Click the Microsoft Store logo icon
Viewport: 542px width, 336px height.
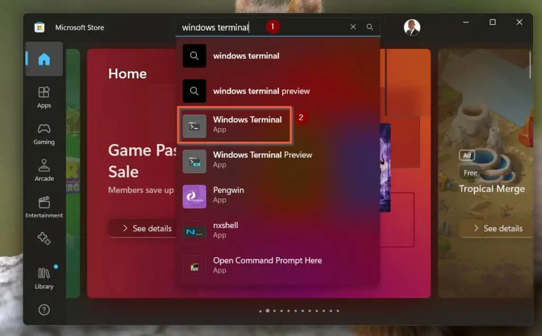click(x=39, y=28)
